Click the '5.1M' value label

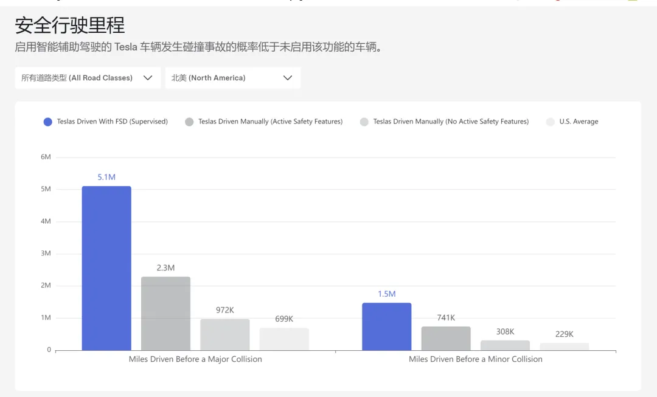tap(106, 177)
